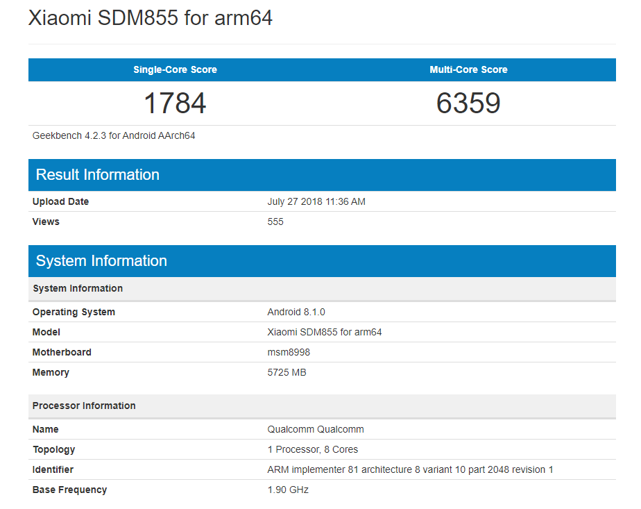Click the System Information section header
Screen dimensions: 641x509
(x=102, y=261)
